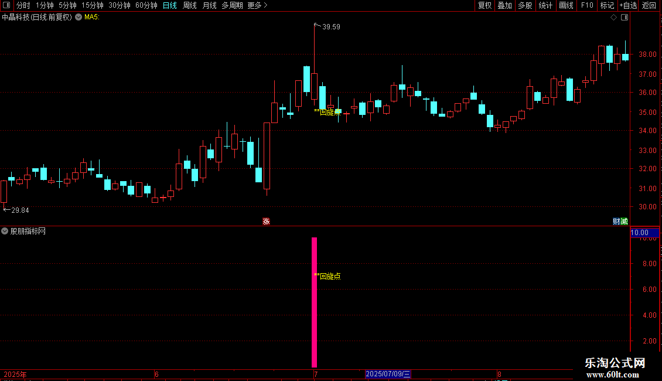Click the 叠加 overlay button
This screenshot has width=662, height=381.
504,5
